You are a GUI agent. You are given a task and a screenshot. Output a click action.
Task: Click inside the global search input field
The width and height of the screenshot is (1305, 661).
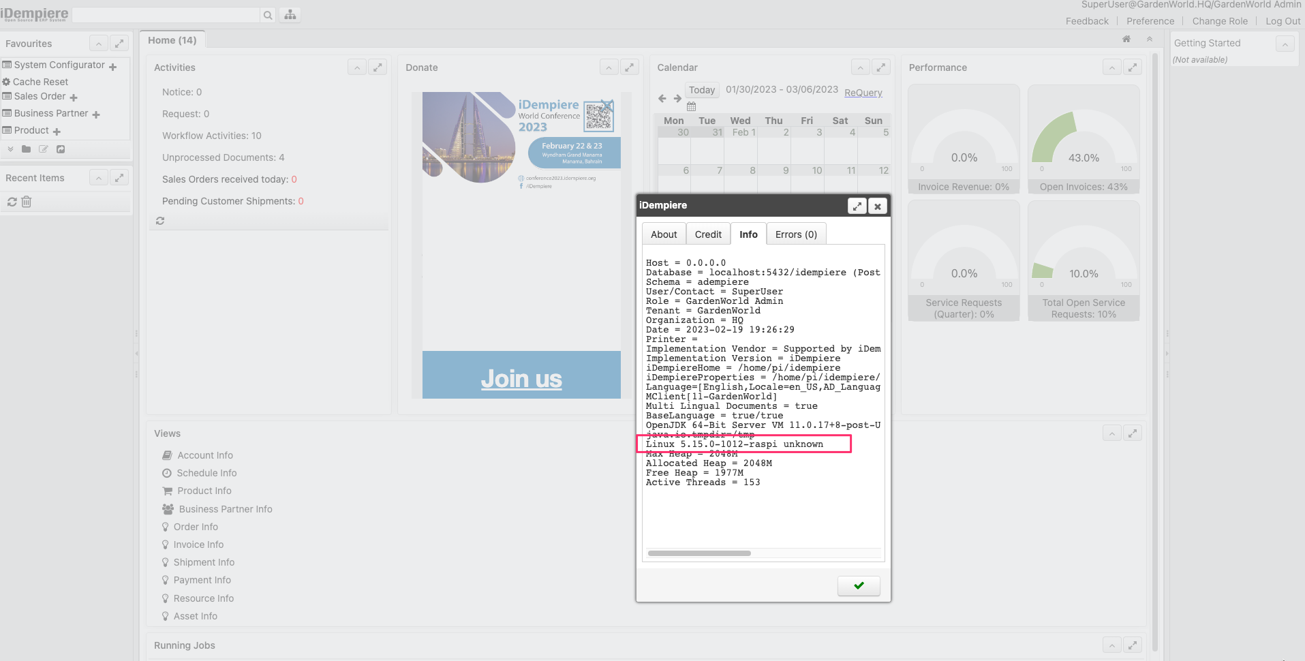pyautogui.click(x=164, y=14)
